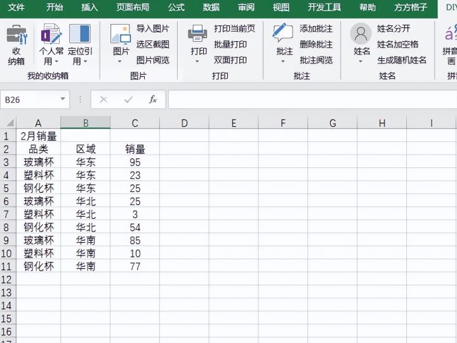
Task: Click 生成随机姓名 button
Action: point(402,60)
